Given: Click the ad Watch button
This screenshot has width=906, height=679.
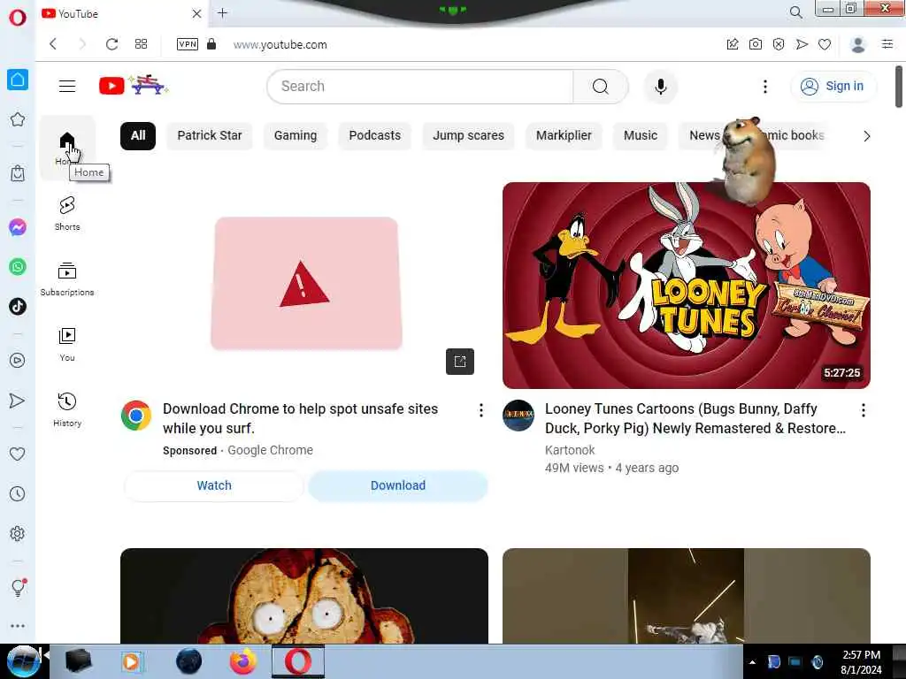Looking at the screenshot, I should [x=214, y=485].
